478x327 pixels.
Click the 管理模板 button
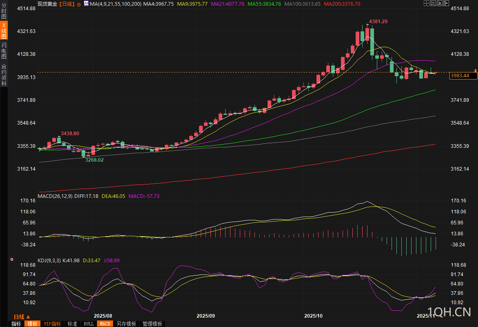[x=152, y=324]
